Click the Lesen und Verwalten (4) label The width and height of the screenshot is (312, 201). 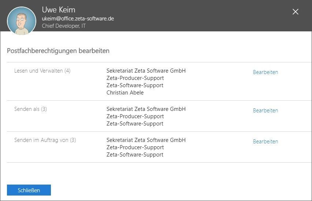(42, 71)
